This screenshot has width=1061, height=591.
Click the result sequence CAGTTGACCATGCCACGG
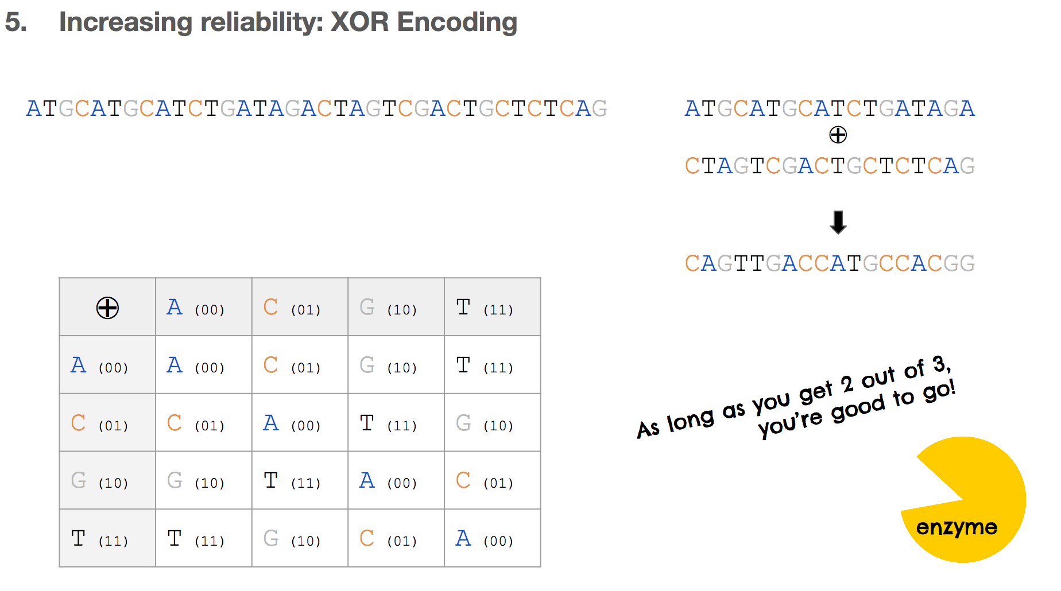click(830, 264)
